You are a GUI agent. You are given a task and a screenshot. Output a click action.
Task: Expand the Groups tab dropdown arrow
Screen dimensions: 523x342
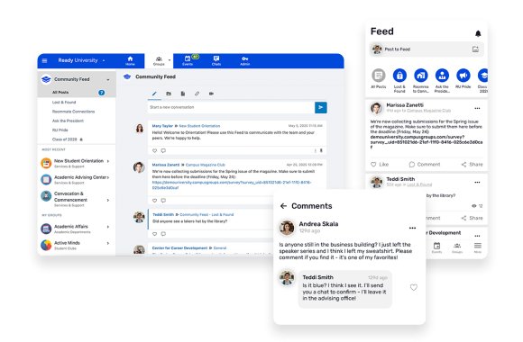pos(170,60)
